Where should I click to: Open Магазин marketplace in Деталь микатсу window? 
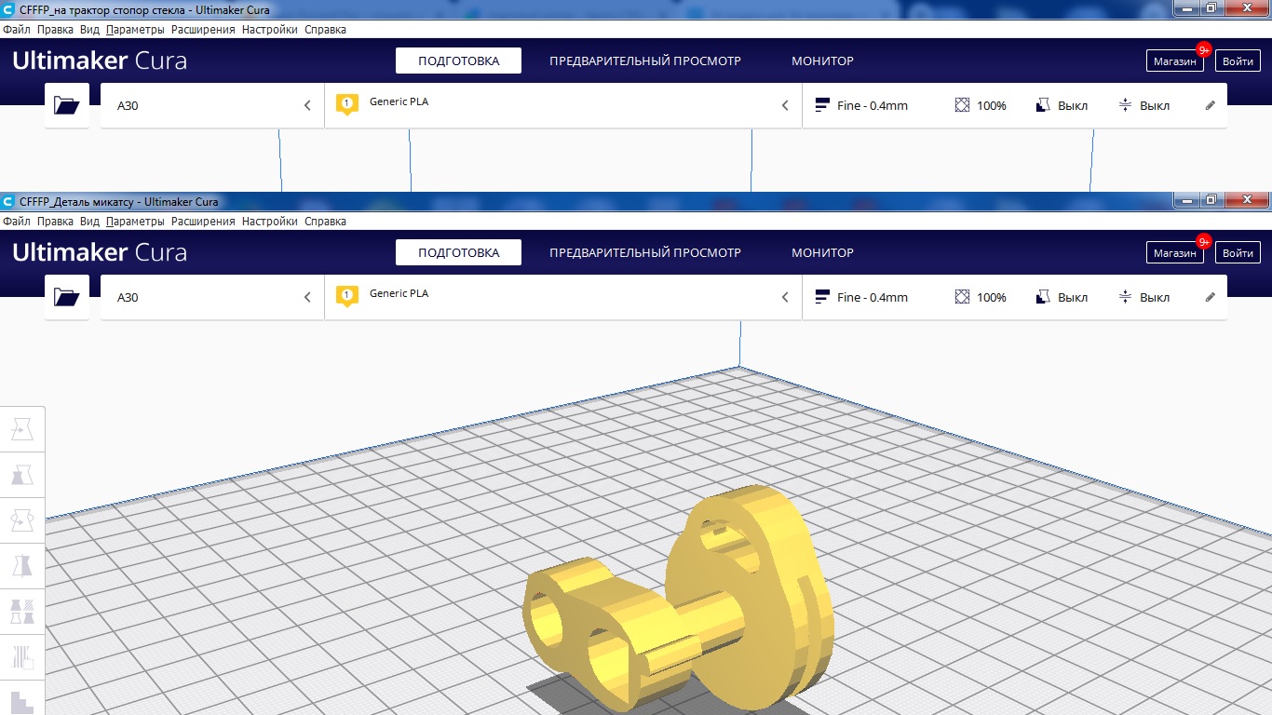(1174, 252)
